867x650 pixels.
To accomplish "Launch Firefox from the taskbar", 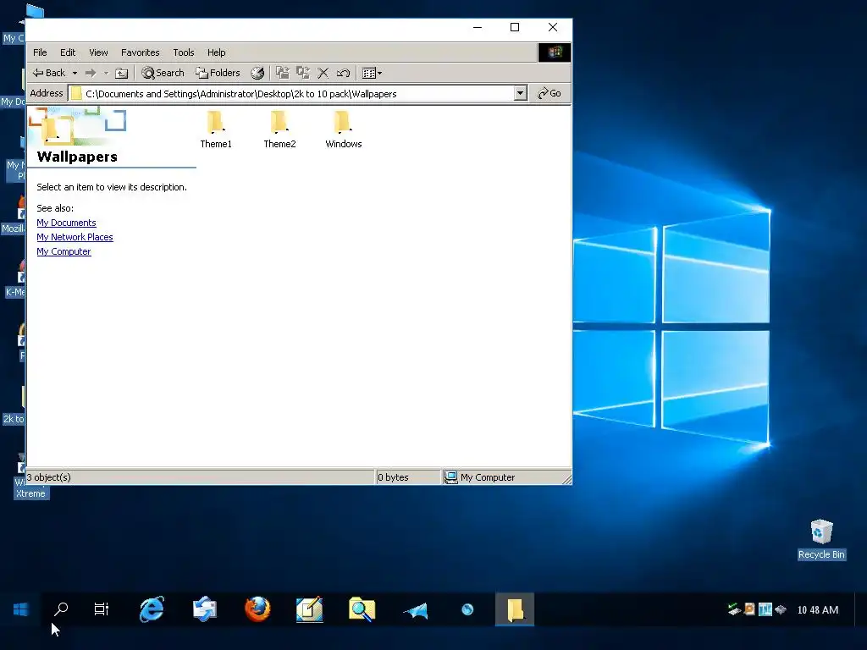I will coord(257,609).
